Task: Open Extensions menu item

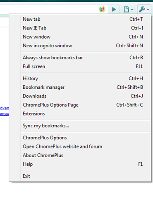Action: tap(86, 114)
